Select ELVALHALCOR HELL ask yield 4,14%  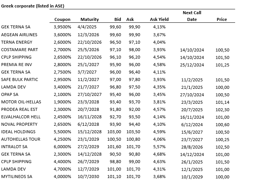159,117
